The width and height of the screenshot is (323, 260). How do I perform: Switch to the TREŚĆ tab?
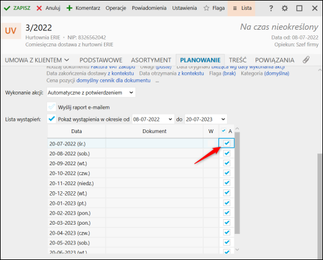coord(238,60)
